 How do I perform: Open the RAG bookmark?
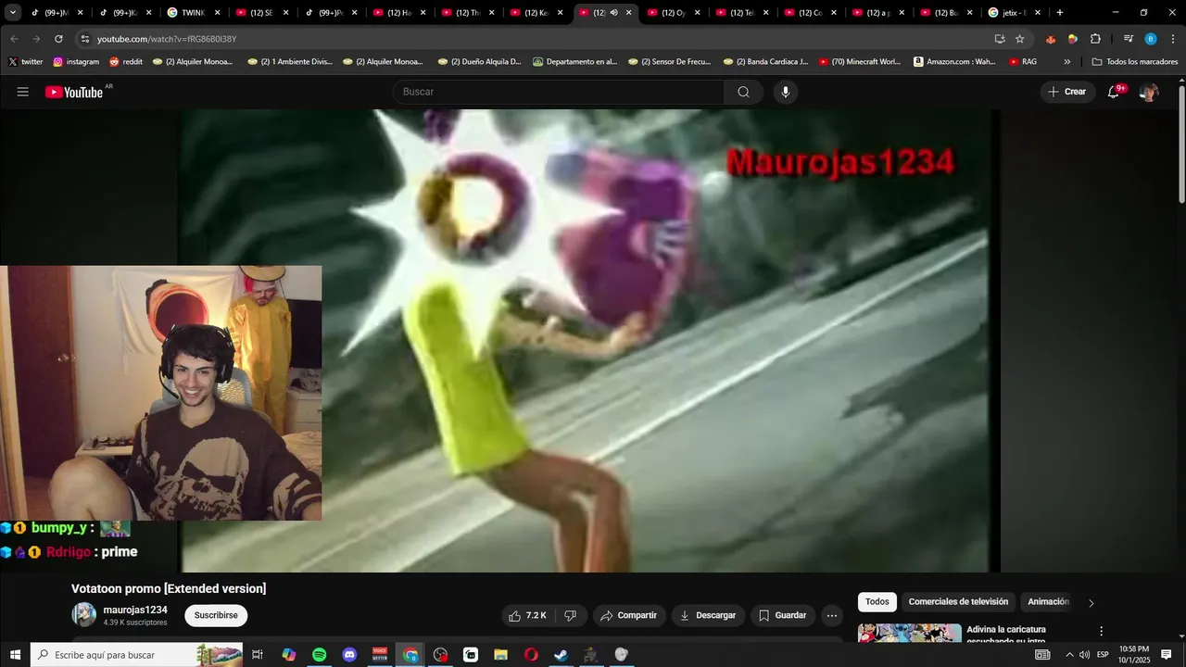click(x=1023, y=62)
